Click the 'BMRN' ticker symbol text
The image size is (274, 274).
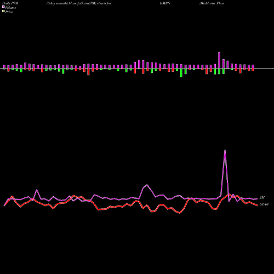(x=165, y=3)
